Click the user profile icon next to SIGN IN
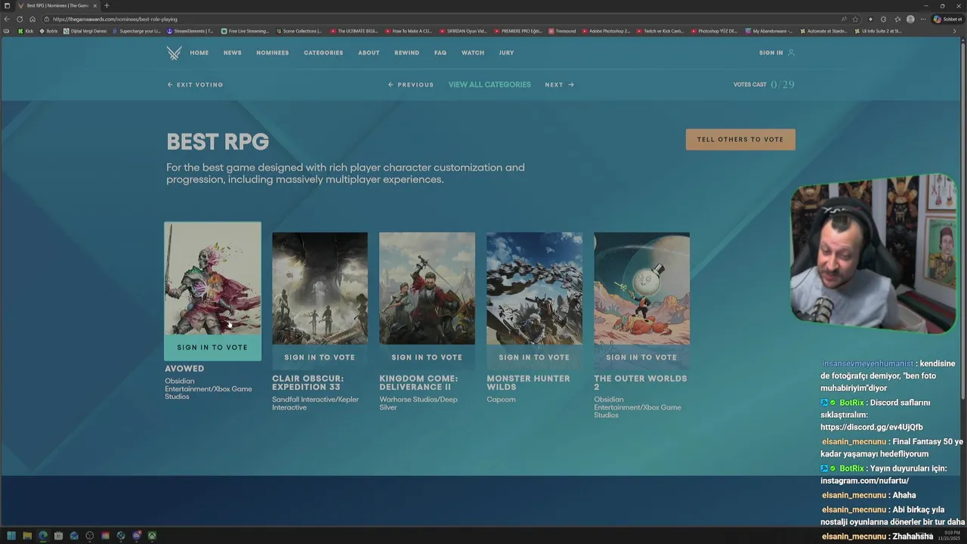Screen dimensions: 967x544 point(791,53)
